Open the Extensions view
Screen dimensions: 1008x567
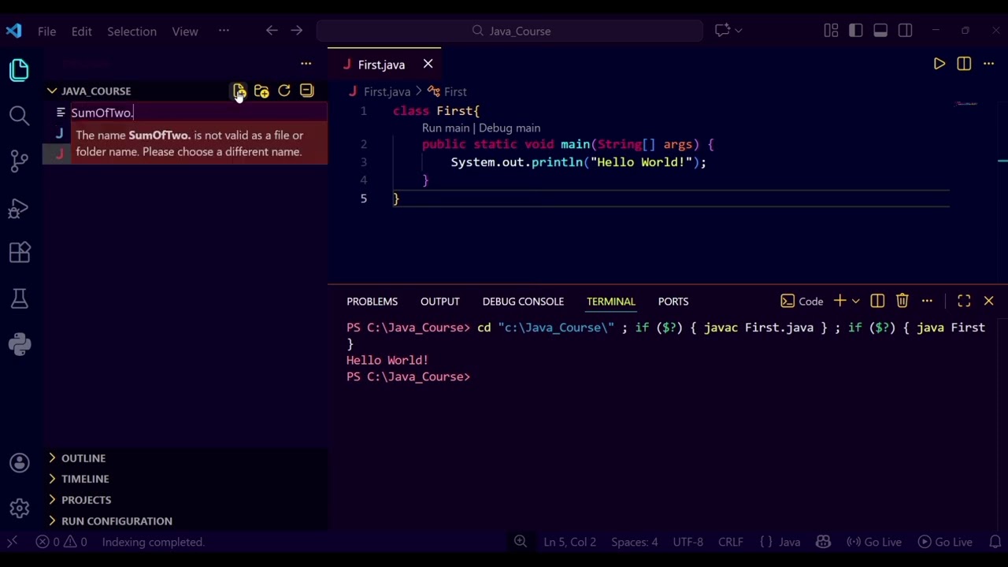(x=20, y=253)
